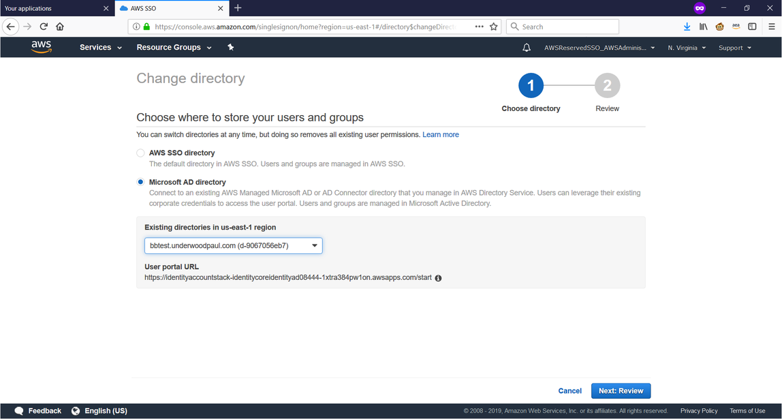This screenshot has width=782, height=419.
Task: Change language from English (US)
Action: 106,411
